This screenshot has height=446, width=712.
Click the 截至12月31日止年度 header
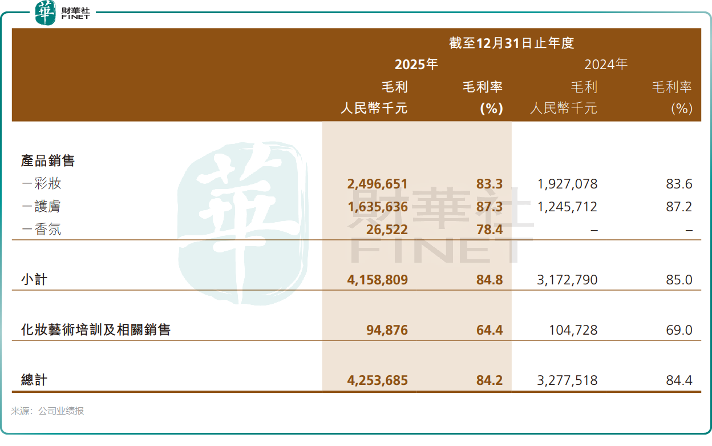[x=511, y=43]
